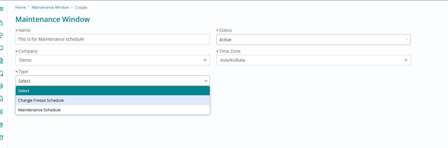
Task: Click the archive box sidebar icon
Action: [x=2, y=137]
